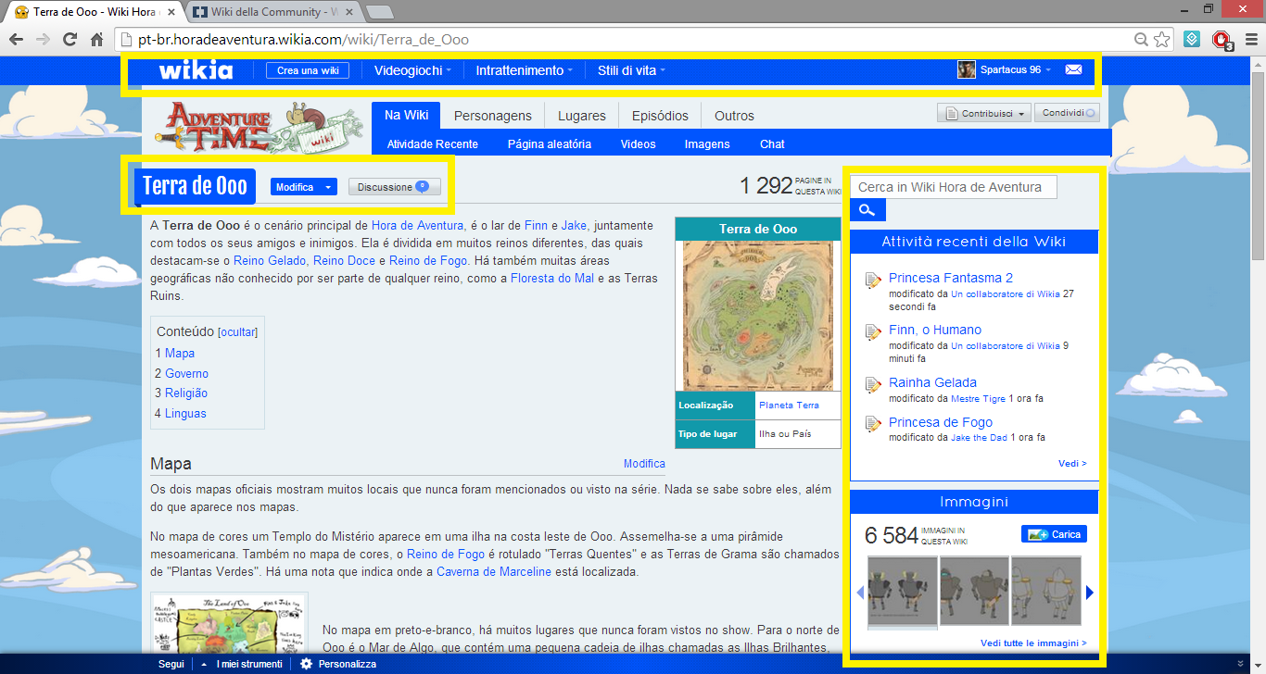1266x674 pixels.
Task: Open the Videos submenu item
Action: tap(638, 144)
